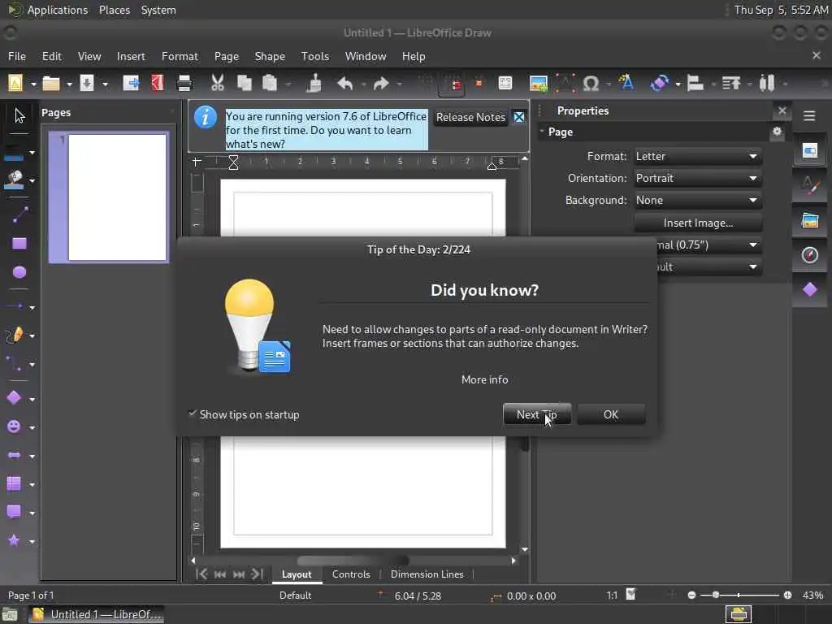The width and height of the screenshot is (832, 624).
Task: Switch to the Controls layer tab
Action: pyautogui.click(x=351, y=574)
